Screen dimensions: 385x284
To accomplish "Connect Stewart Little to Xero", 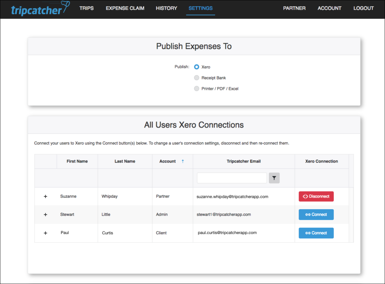I will [316, 214].
